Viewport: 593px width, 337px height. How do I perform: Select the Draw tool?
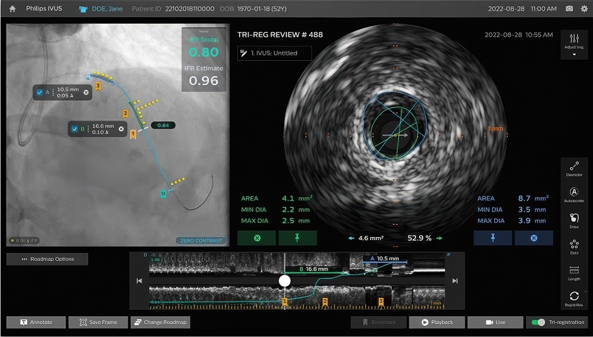pyautogui.click(x=574, y=221)
